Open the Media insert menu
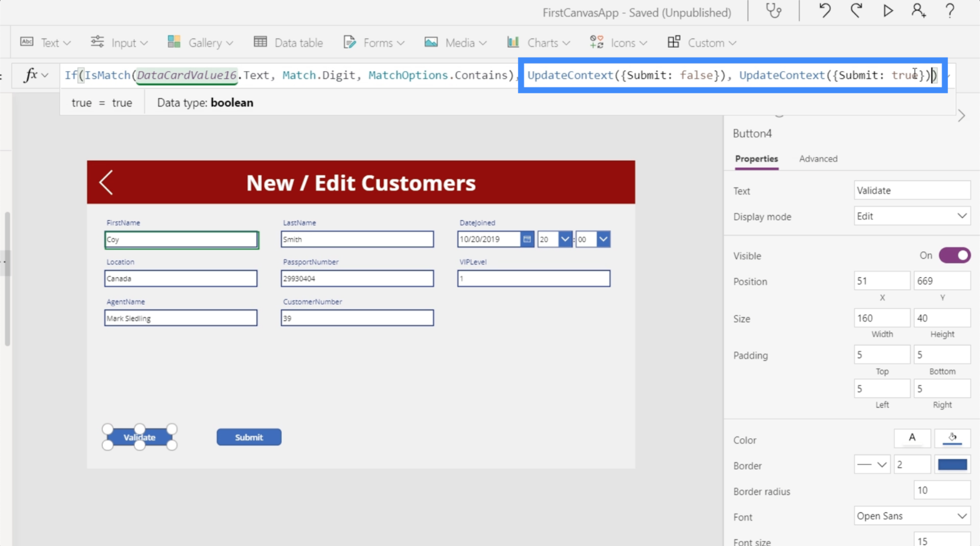This screenshot has height=546, width=980. (x=456, y=43)
